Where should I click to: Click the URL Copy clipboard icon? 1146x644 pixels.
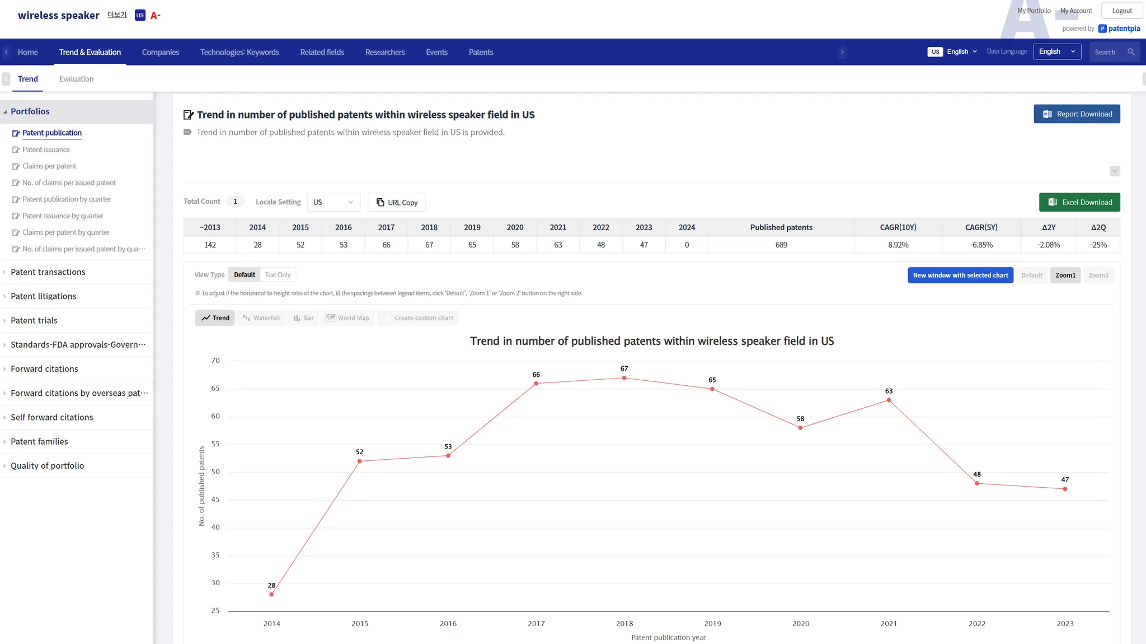click(381, 202)
